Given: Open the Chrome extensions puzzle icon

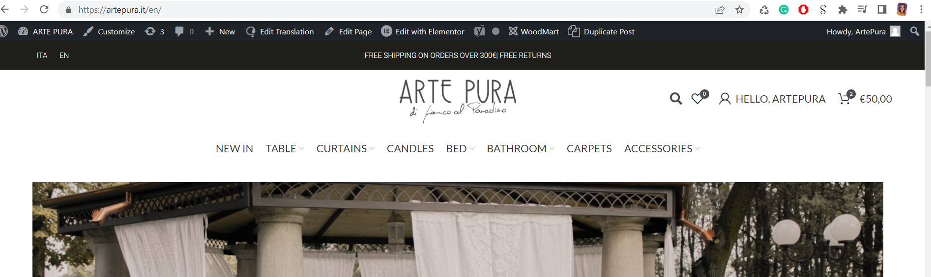Looking at the screenshot, I should click(x=843, y=10).
